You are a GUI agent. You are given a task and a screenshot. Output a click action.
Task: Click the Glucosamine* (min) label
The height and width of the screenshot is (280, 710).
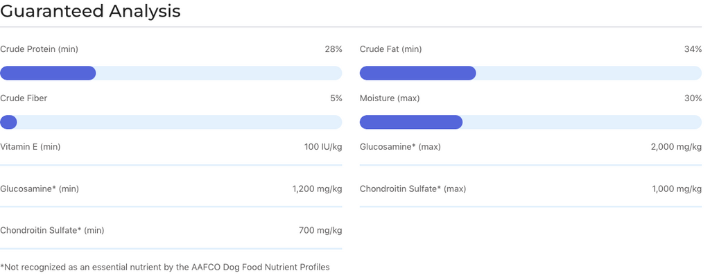(40, 189)
